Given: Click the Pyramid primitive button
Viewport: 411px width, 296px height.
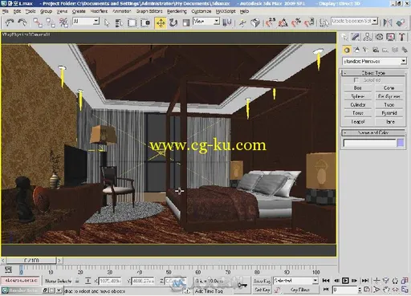Looking at the screenshot, I should [x=389, y=113].
